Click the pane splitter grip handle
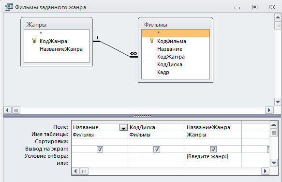282x182 pixels. [142, 116]
